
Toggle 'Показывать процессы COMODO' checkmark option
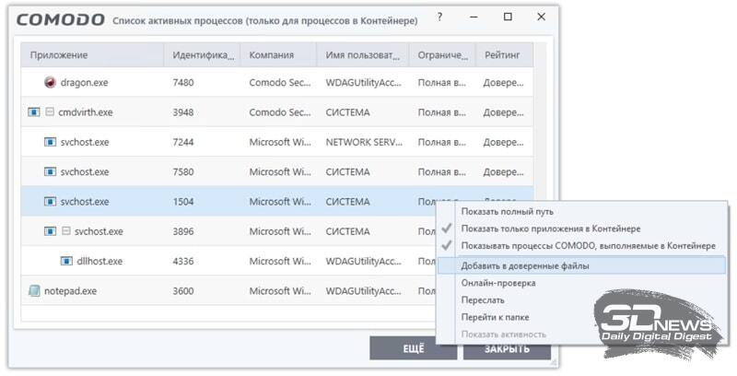point(589,246)
